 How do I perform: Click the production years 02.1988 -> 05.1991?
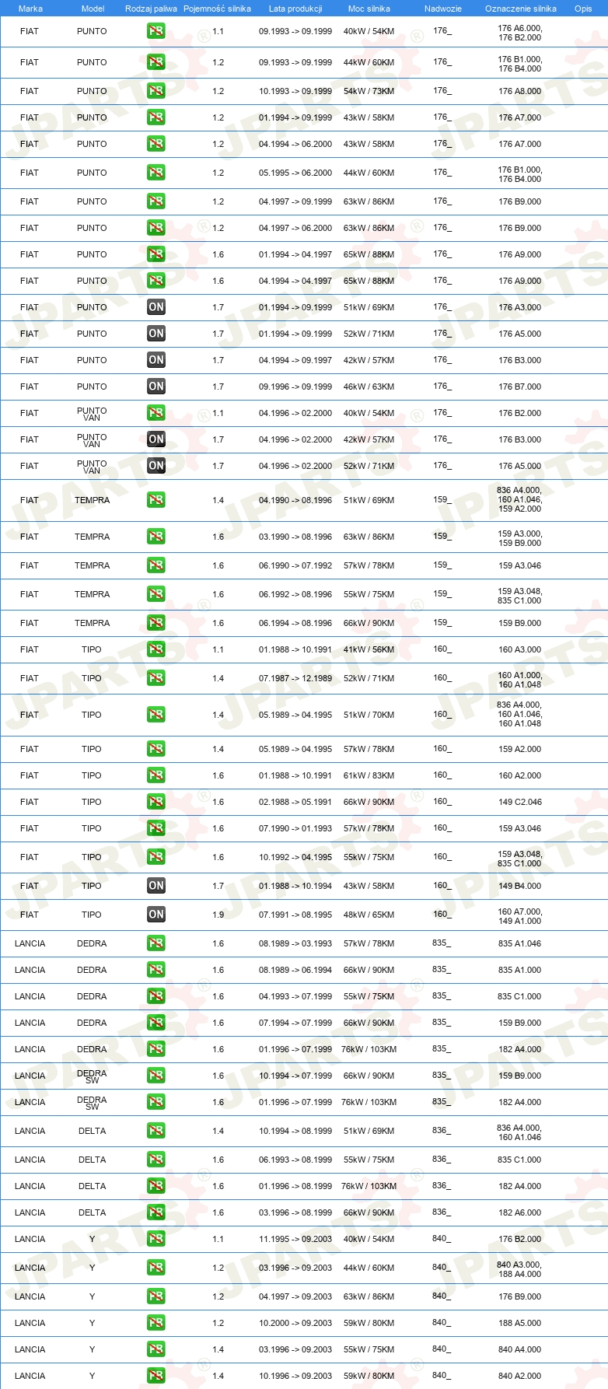295,802
